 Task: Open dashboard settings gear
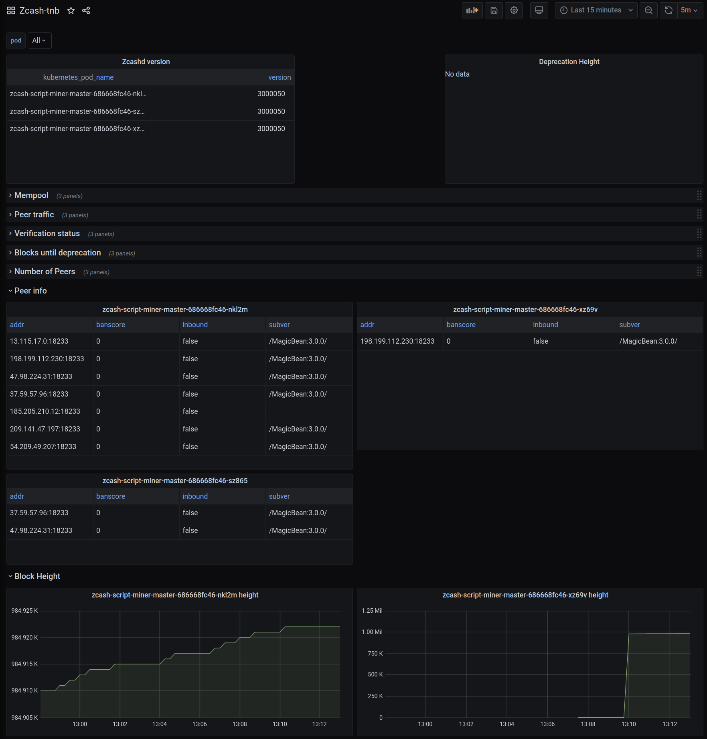[x=514, y=10]
